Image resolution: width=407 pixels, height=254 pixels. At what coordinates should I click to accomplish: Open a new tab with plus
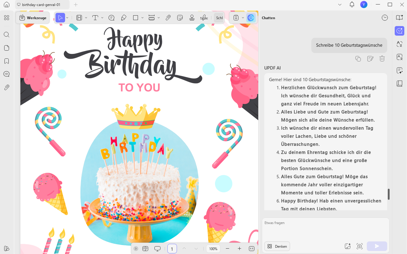pos(76,4)
